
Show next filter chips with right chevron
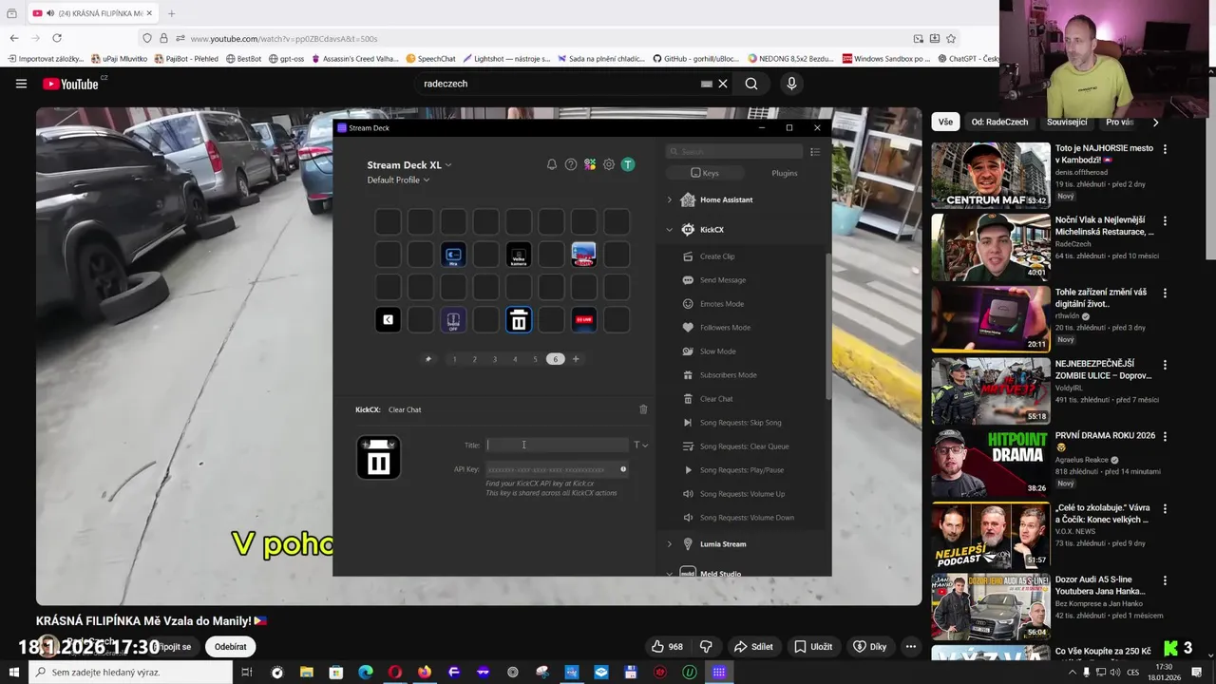click(1155, 122)
